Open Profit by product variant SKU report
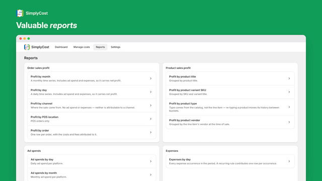This screenshot has height=181, width=322. [x=230, y=92]
